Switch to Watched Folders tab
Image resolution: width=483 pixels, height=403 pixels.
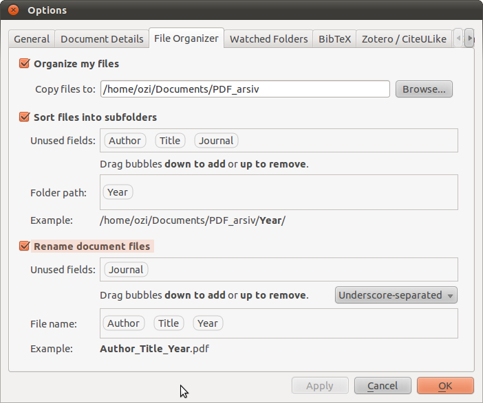tap(268, 39)
